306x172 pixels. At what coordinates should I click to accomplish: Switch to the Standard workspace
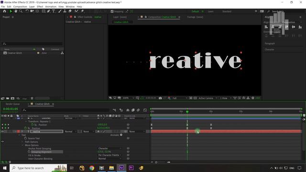click(x=227, y=11)
